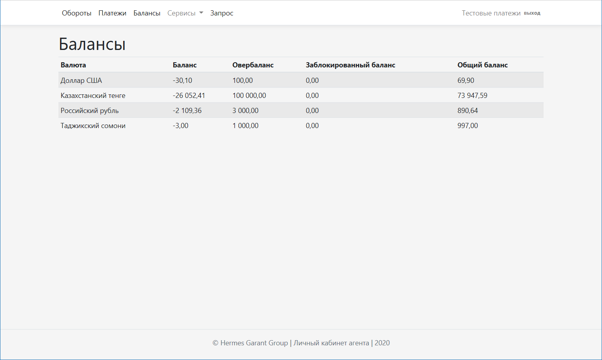
Task: Click blocked balance 0,00 in Доллар США row
Action: [x=312, y=80]
